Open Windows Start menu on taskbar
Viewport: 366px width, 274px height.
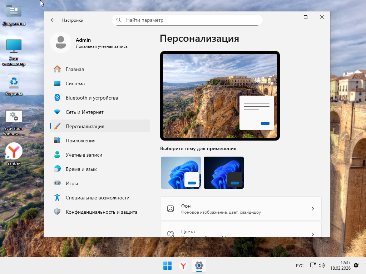tap(167, 265)
